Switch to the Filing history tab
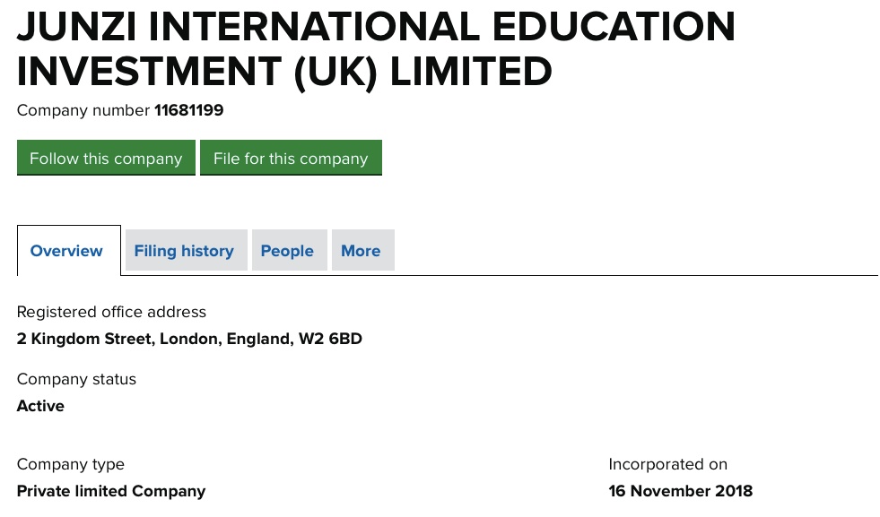 coord(184,251)
